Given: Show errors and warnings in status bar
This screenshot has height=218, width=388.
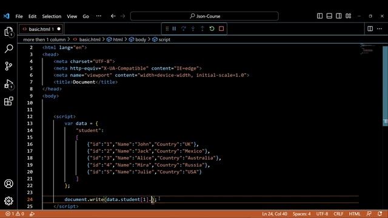Looking at the screenshot, I should click(x=15, y=214).
